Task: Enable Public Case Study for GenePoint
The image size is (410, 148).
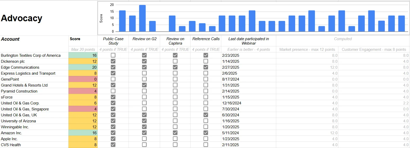Action: tap(113, 79)
